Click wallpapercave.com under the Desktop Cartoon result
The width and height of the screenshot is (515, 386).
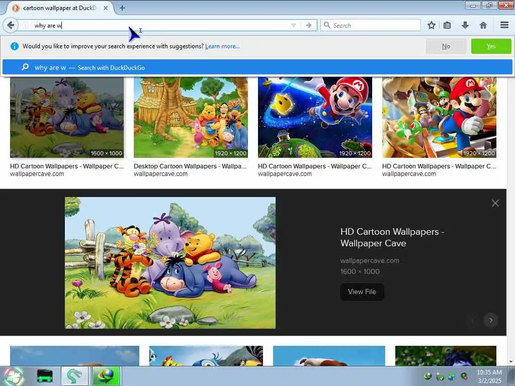[x=160, y=174]
